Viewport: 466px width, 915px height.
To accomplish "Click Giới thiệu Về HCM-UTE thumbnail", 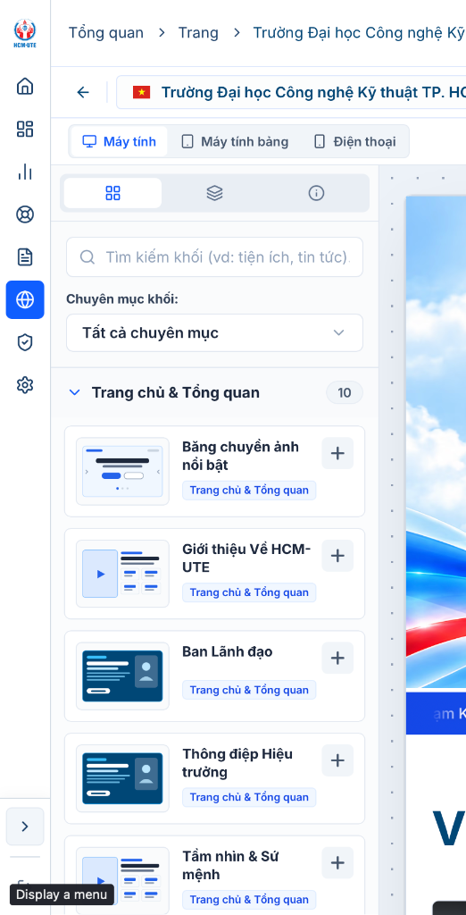I will [122, 574].
